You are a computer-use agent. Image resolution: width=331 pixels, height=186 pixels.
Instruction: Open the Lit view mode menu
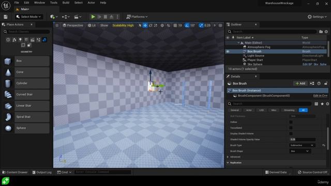pos(92,25)
